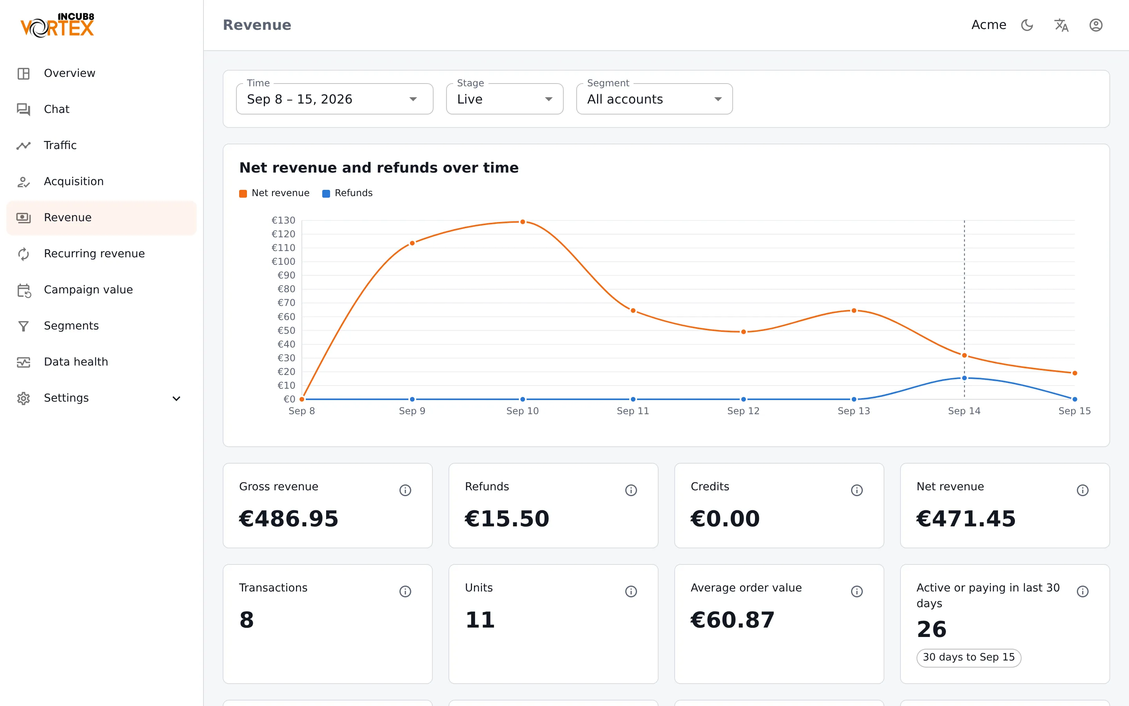Open Segments in the sidebar
This screenshot has width=1129, height=706.
(102, 326)
